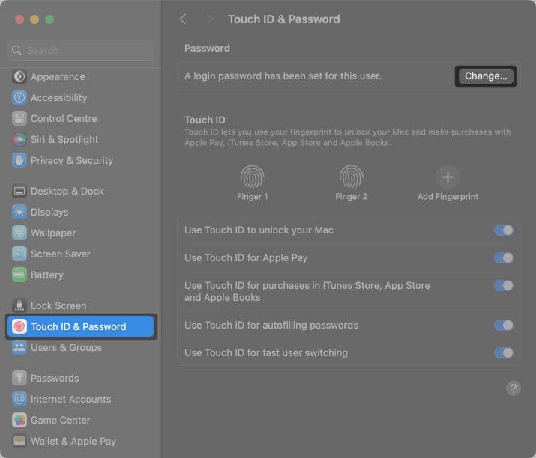Open Siri & Spotlight label
Screen dimensions: 536x458
[64, 140]
